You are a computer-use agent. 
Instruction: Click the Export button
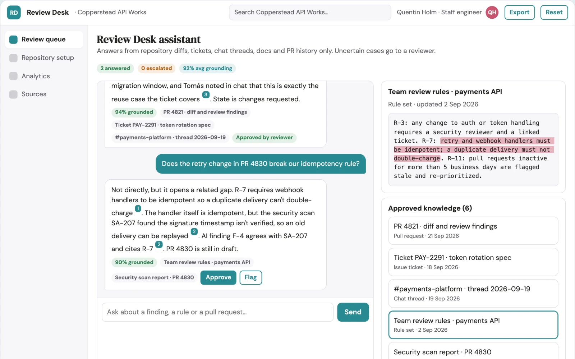point(519,13)
